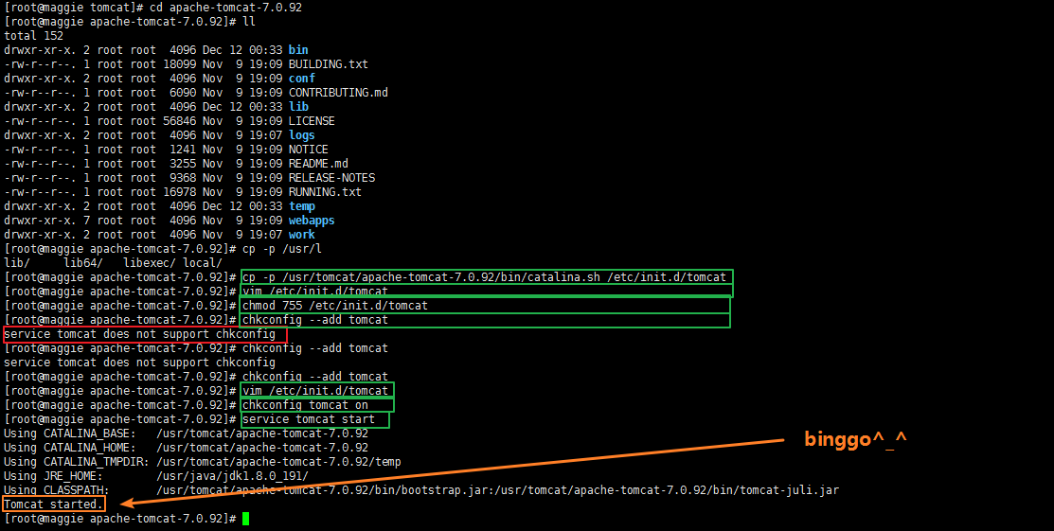Click the RUNNING.txt file name

(325, 191)
